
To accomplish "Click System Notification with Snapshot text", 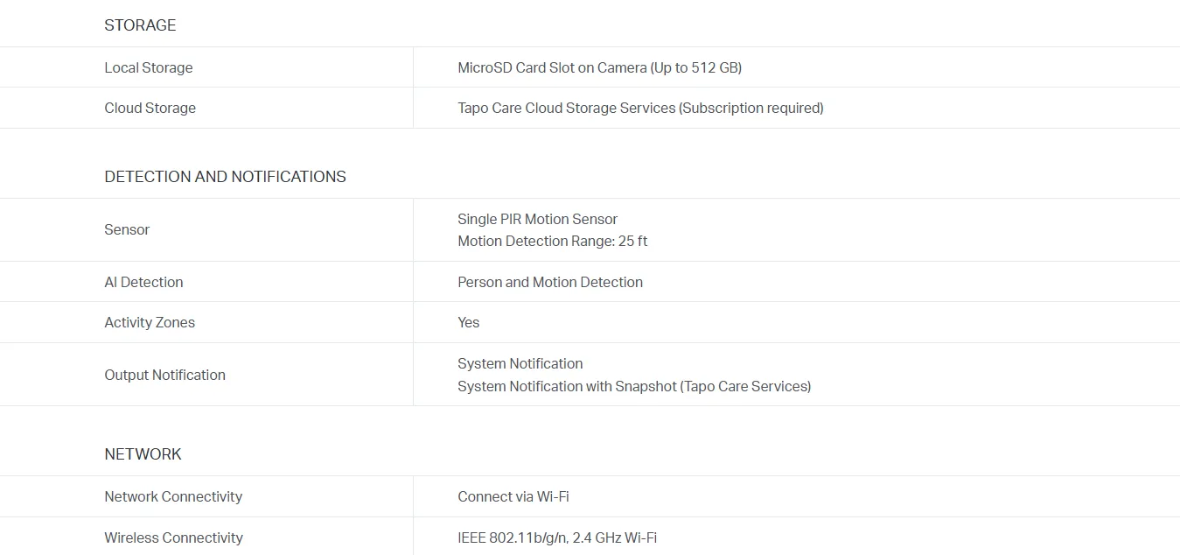I will coord(633,386).
